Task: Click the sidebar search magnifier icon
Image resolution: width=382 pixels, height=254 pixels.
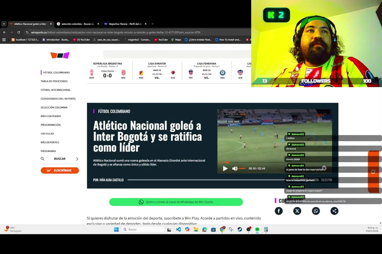Action: point(43,159)
